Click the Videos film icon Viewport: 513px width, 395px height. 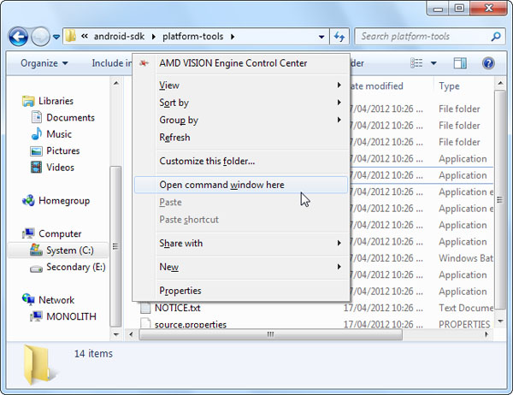tap(36, 168)
